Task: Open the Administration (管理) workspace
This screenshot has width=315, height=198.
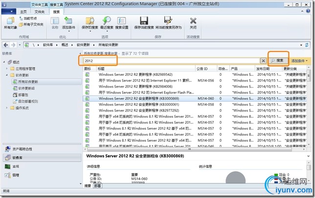Action: tap(42, 175)
